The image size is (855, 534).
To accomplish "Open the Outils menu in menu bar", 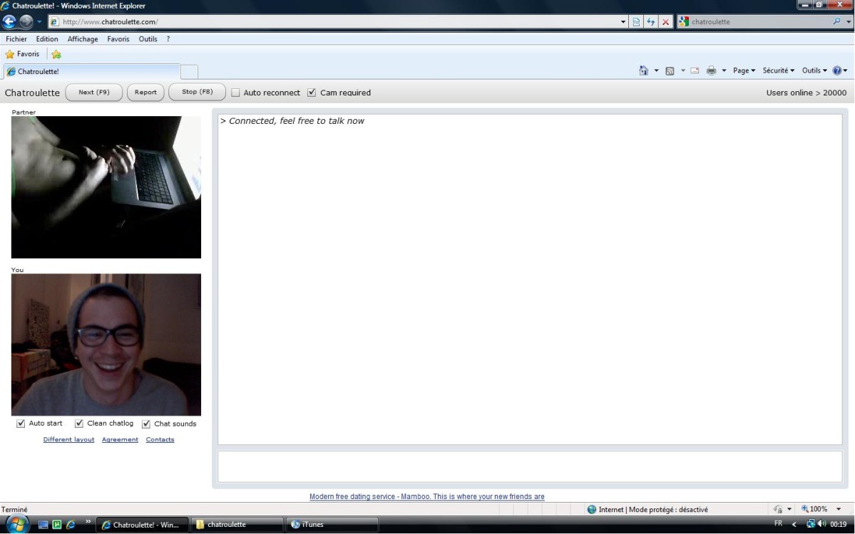I will point(148,39).
